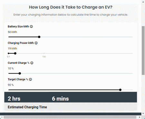Click the vertical scrollbar thumb
The image size is (145, 119).
(x=143, y=51)
